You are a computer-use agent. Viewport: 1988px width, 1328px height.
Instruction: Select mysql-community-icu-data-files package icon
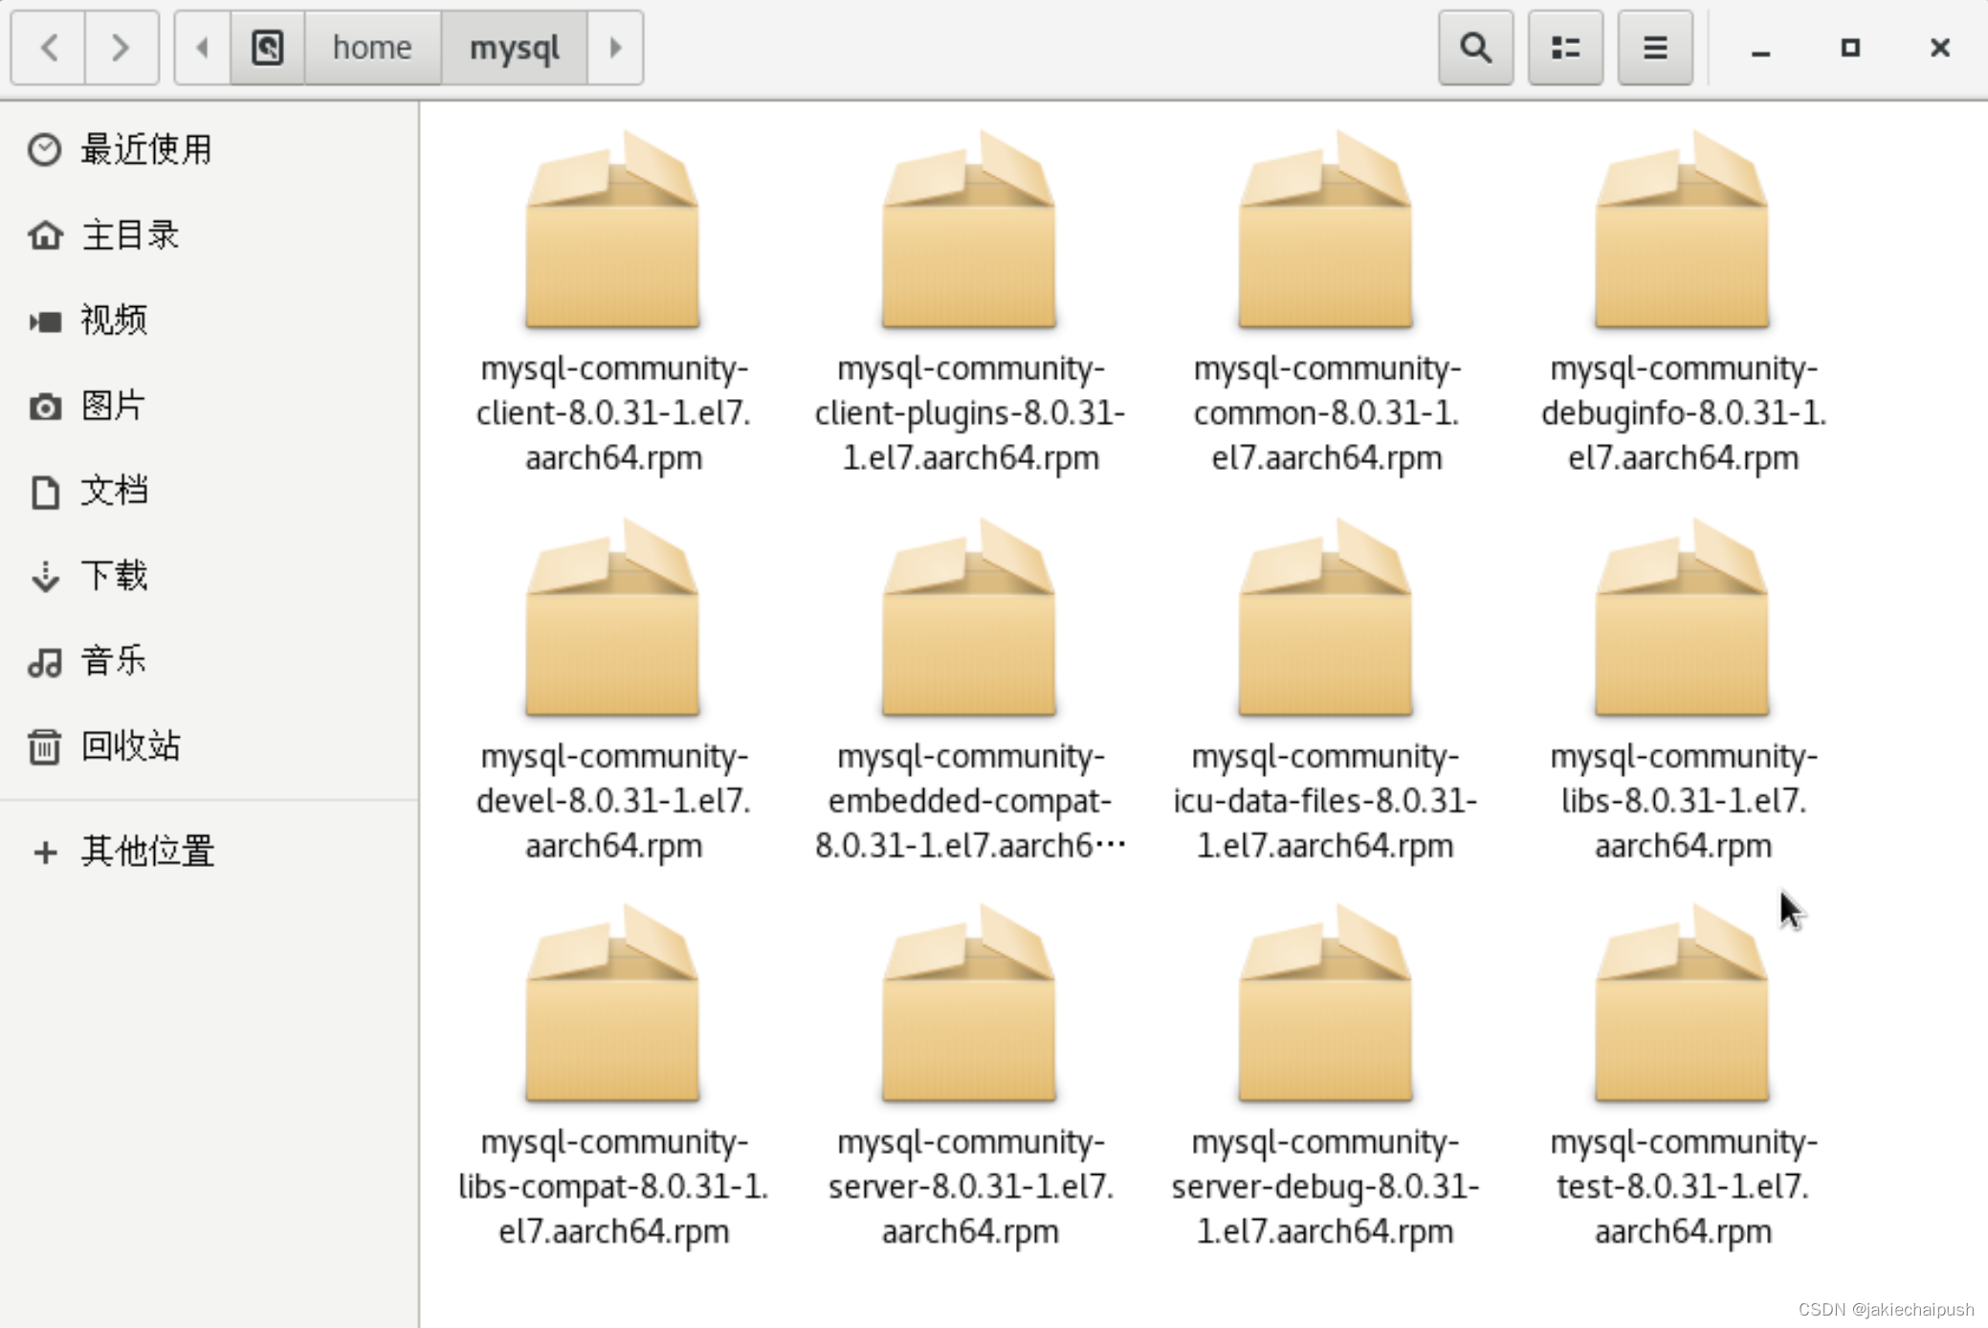1326,618
